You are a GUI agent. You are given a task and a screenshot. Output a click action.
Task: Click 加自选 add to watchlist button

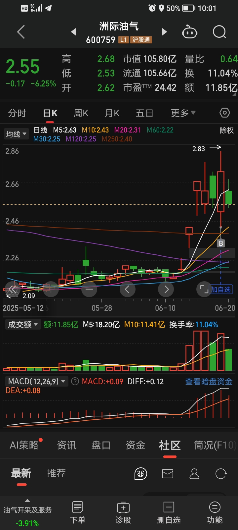click(x=221, y=290)
